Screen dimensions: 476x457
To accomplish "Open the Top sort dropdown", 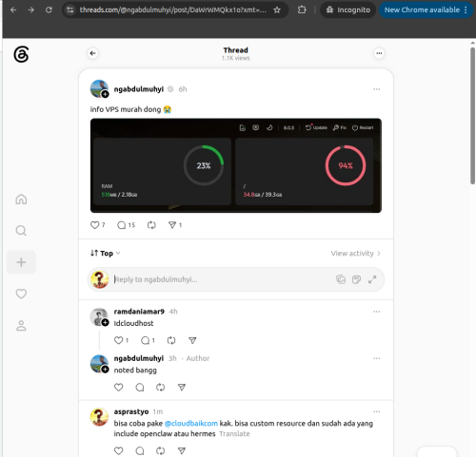I will (x=106, y=253).
